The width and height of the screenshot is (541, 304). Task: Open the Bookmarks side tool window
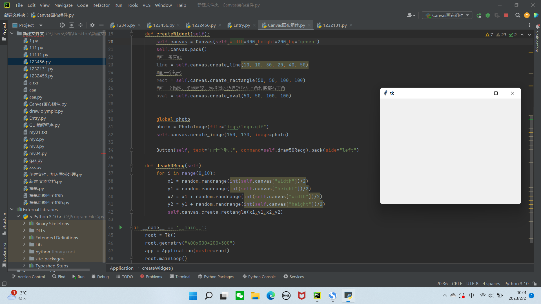(4, 255)
